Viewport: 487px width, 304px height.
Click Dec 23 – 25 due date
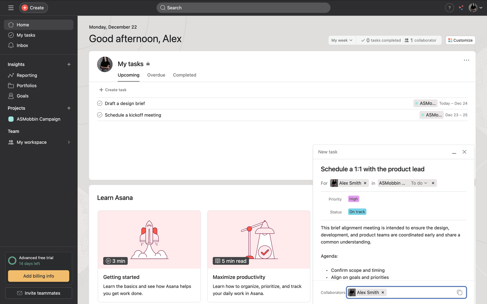coord(456,115)
